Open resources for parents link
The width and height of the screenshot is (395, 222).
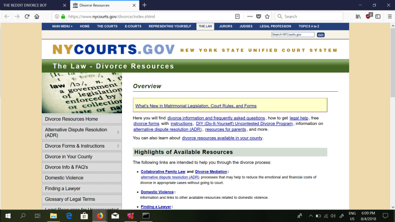pyautogui.click(x=225, y=130)
